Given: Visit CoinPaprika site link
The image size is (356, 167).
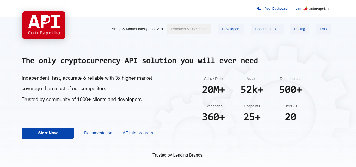Looking at the screenshot, I should (312, 9).
